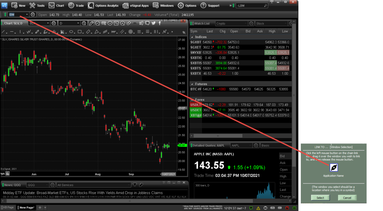Click the gear next to AAPL dropdown

256,145
